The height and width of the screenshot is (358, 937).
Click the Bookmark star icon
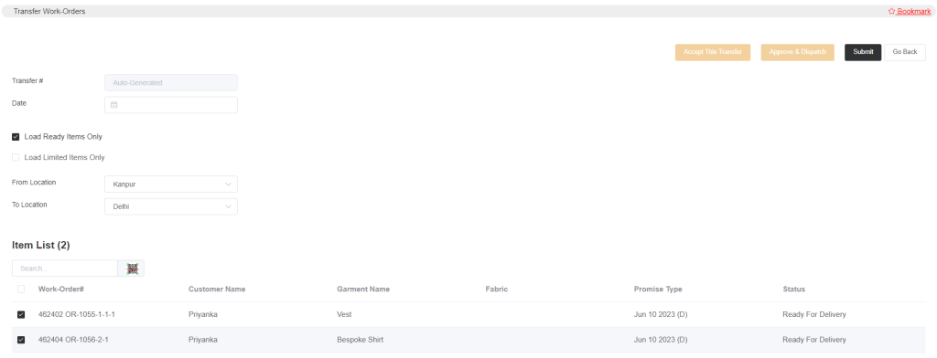pos(891,11)
